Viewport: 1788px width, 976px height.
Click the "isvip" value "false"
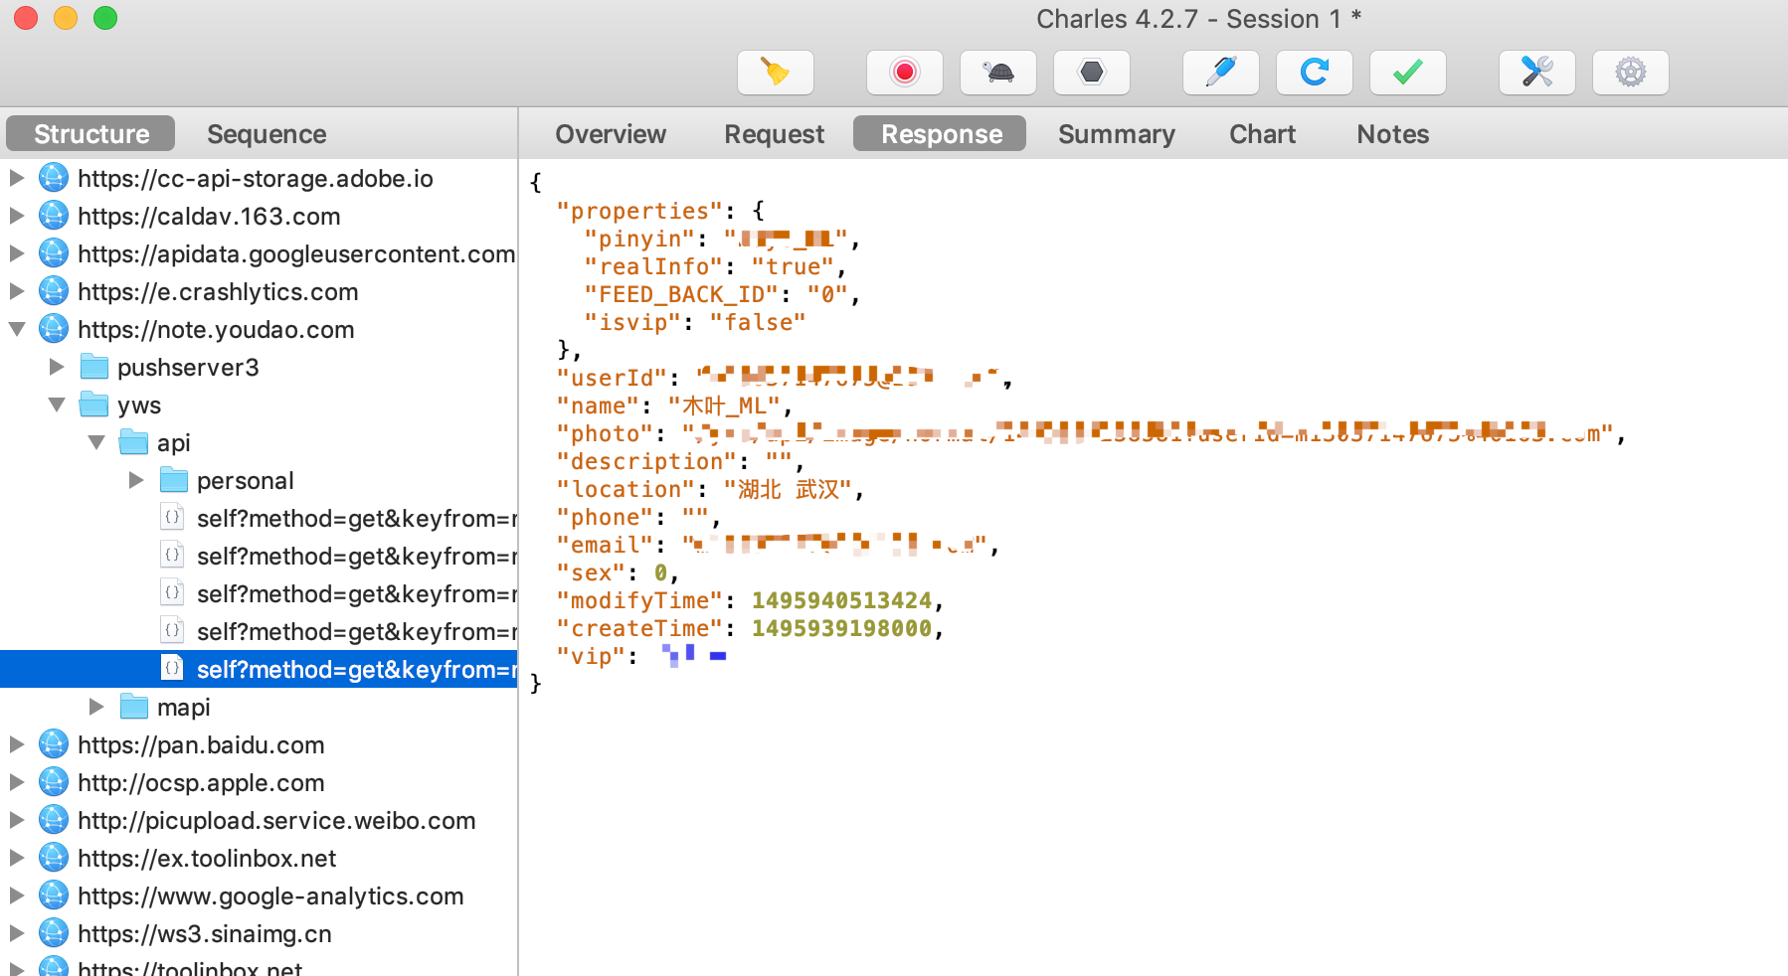coord(758,322)
